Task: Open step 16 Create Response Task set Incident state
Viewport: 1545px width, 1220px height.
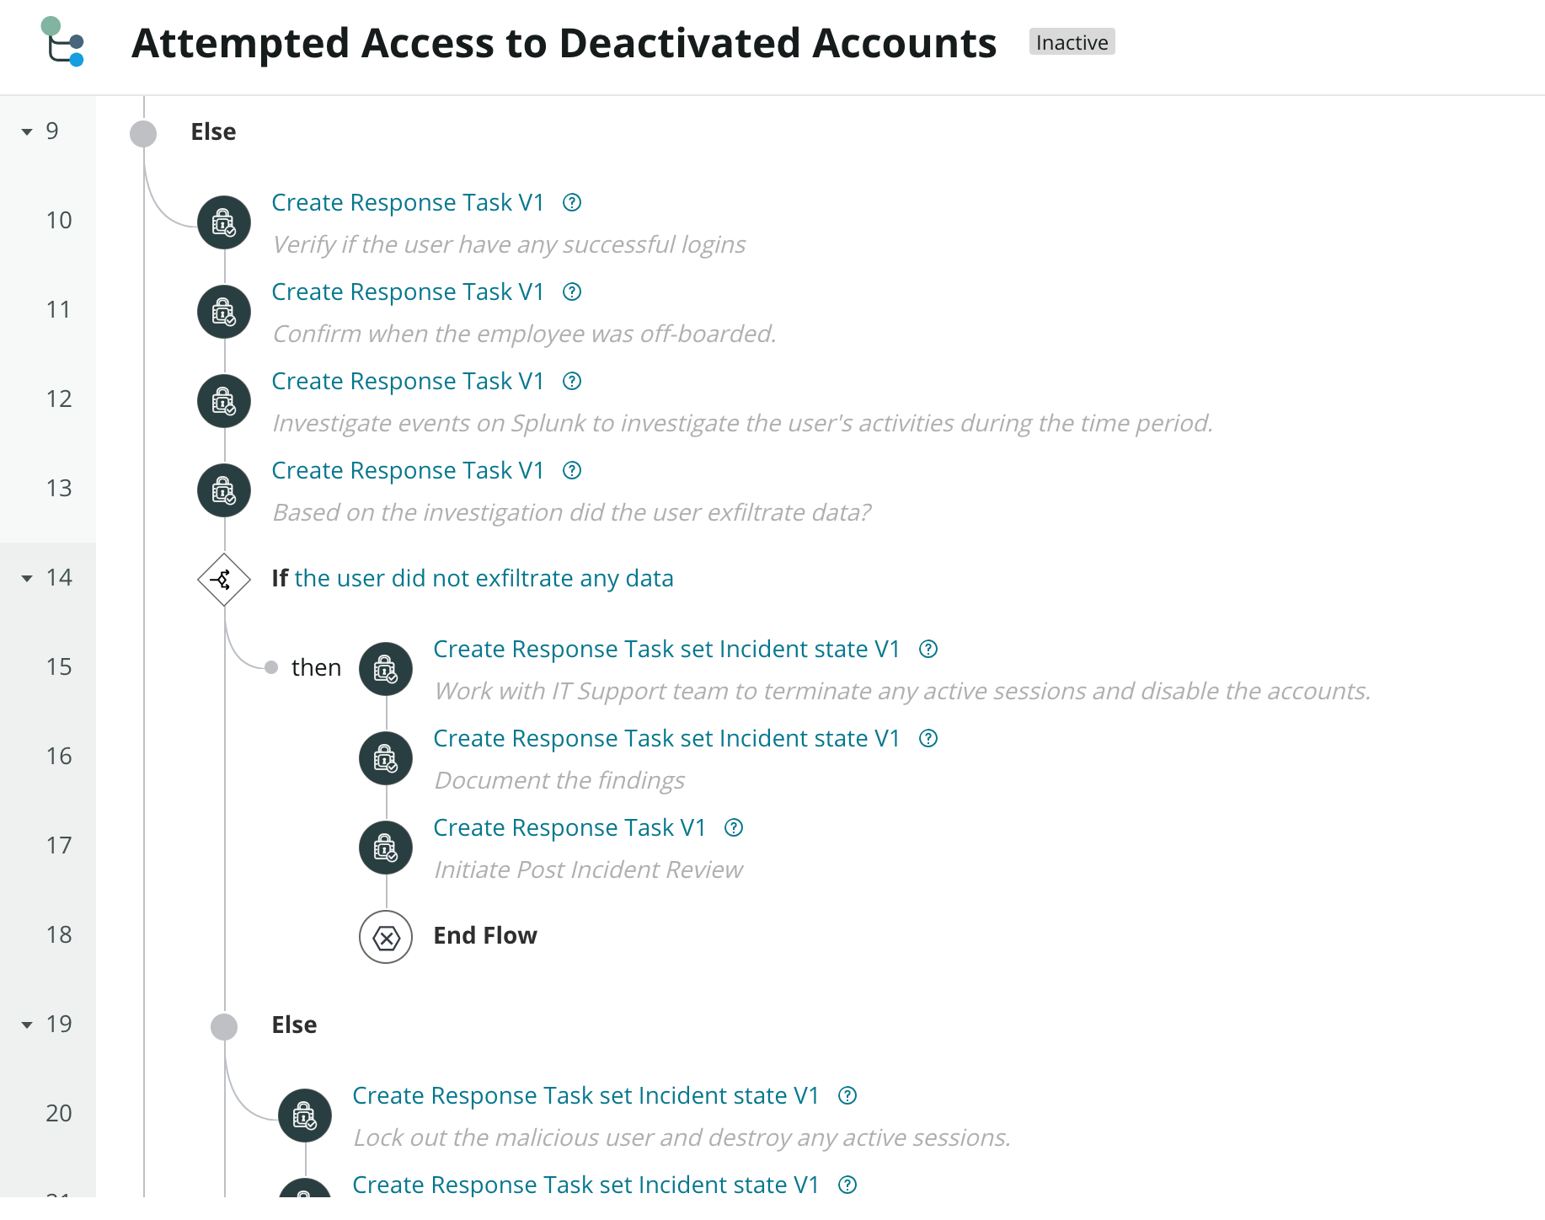Action: point(666,738)
